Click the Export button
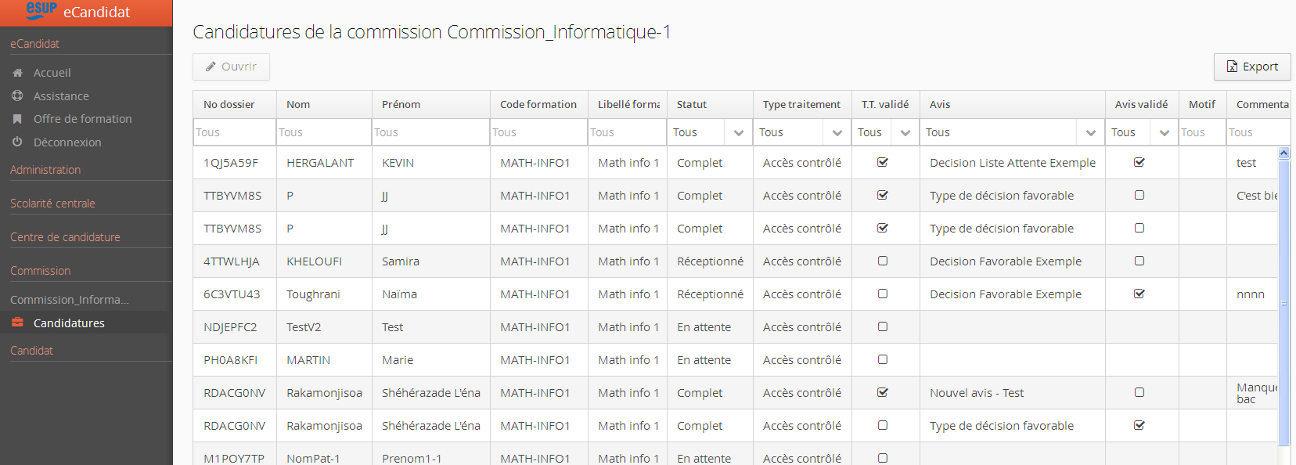The height and width of the screenshot is (465, 1296). (x=1251, y=67)
